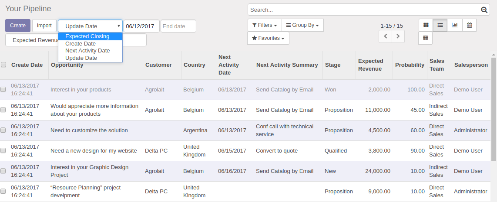Image resolution: width=497 pixels, height=202 pixels.
Task: Click the search magnifier icon
Action: pyautogui.click(x=484, y=10)
